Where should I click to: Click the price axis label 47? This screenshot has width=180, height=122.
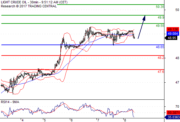pyautogui.click(x=177, y=82)
